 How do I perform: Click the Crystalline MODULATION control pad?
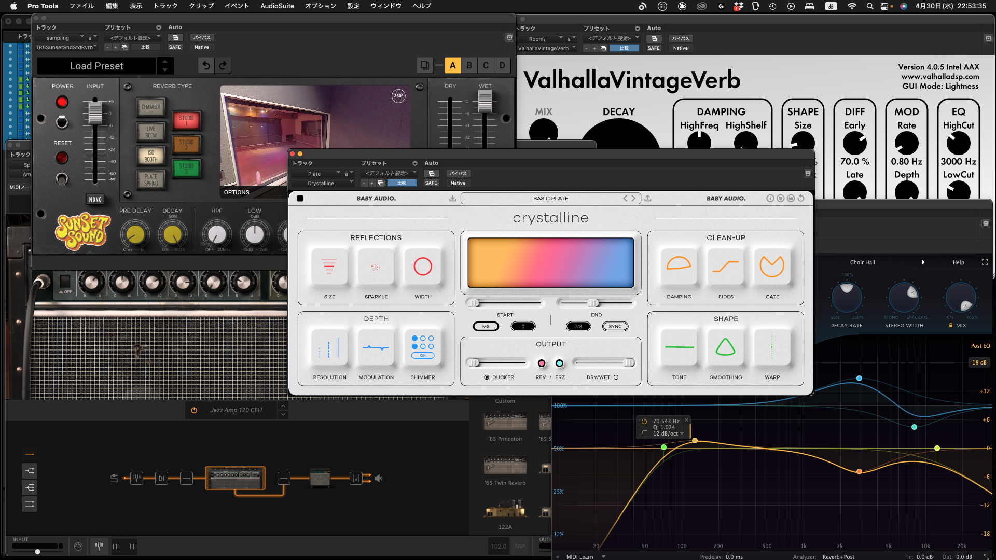click(x=376, y=347)
